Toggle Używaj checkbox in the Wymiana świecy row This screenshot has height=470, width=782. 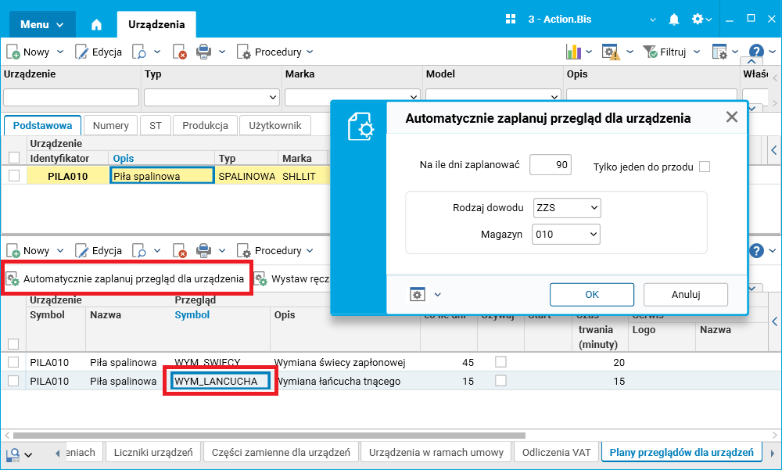click(500, 362)
